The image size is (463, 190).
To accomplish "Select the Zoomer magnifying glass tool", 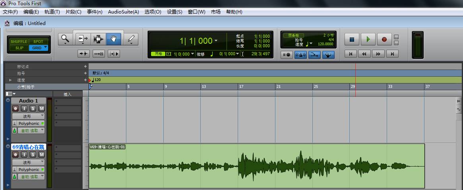I will click(x=65, y=39).
